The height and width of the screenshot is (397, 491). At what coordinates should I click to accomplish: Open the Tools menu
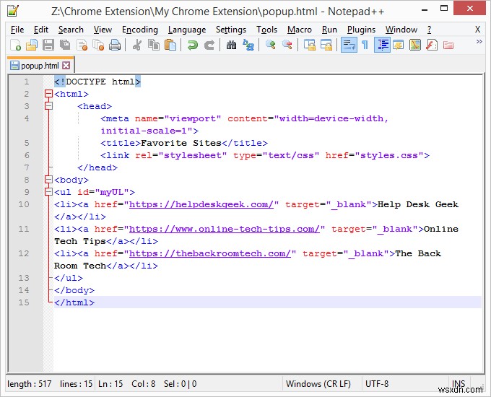pos(266,30)
